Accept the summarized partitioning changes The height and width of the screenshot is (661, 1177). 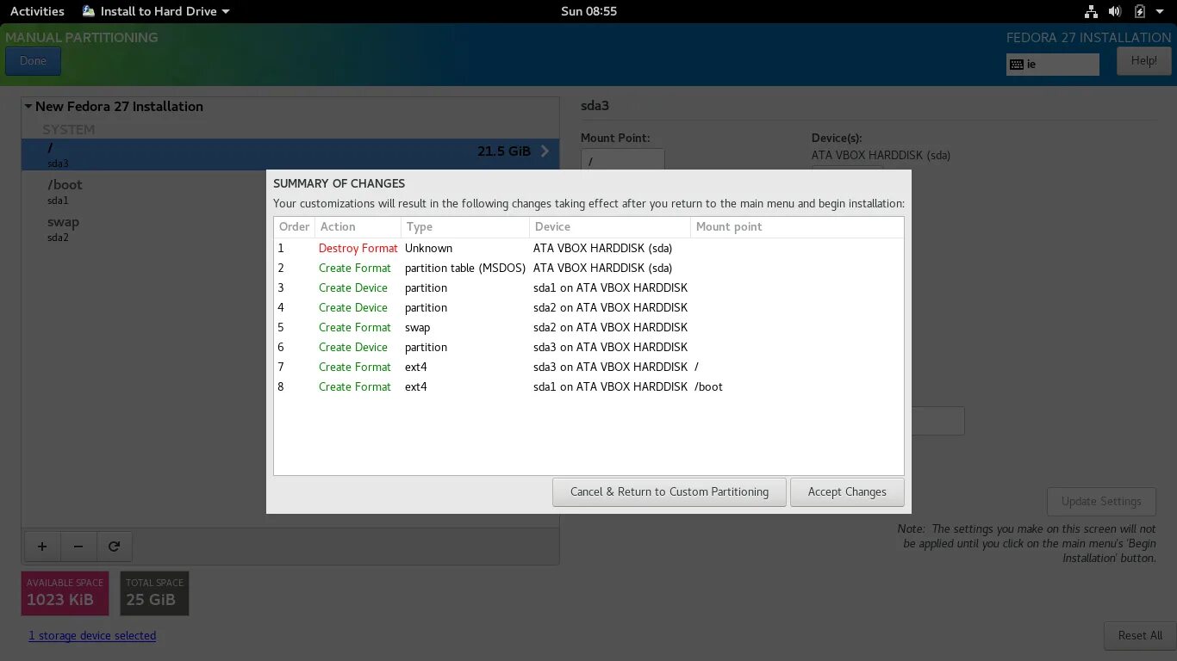847,491
